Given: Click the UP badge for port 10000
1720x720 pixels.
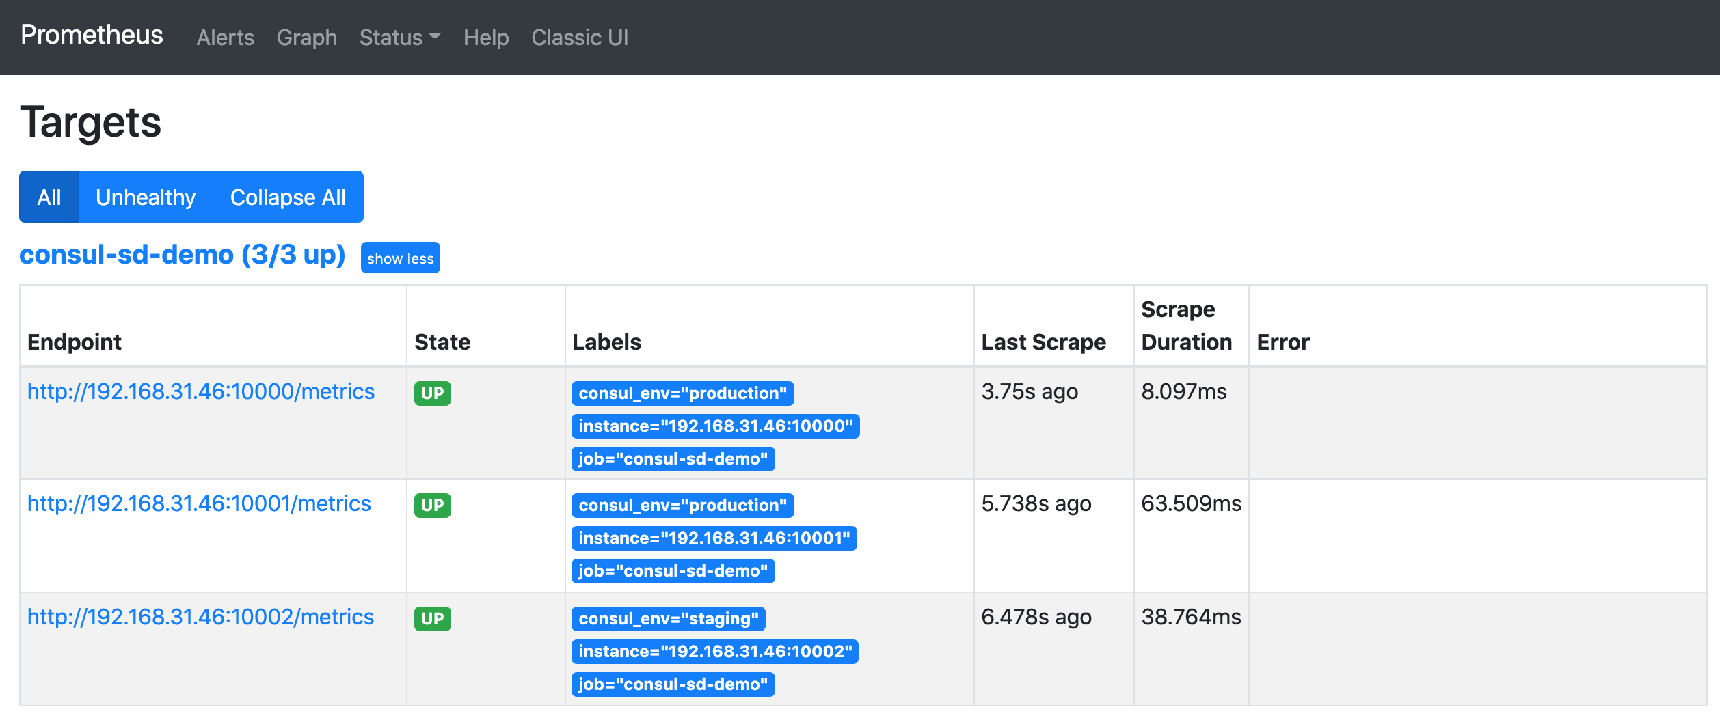Looking at the screenshot, I should [433, 393].
